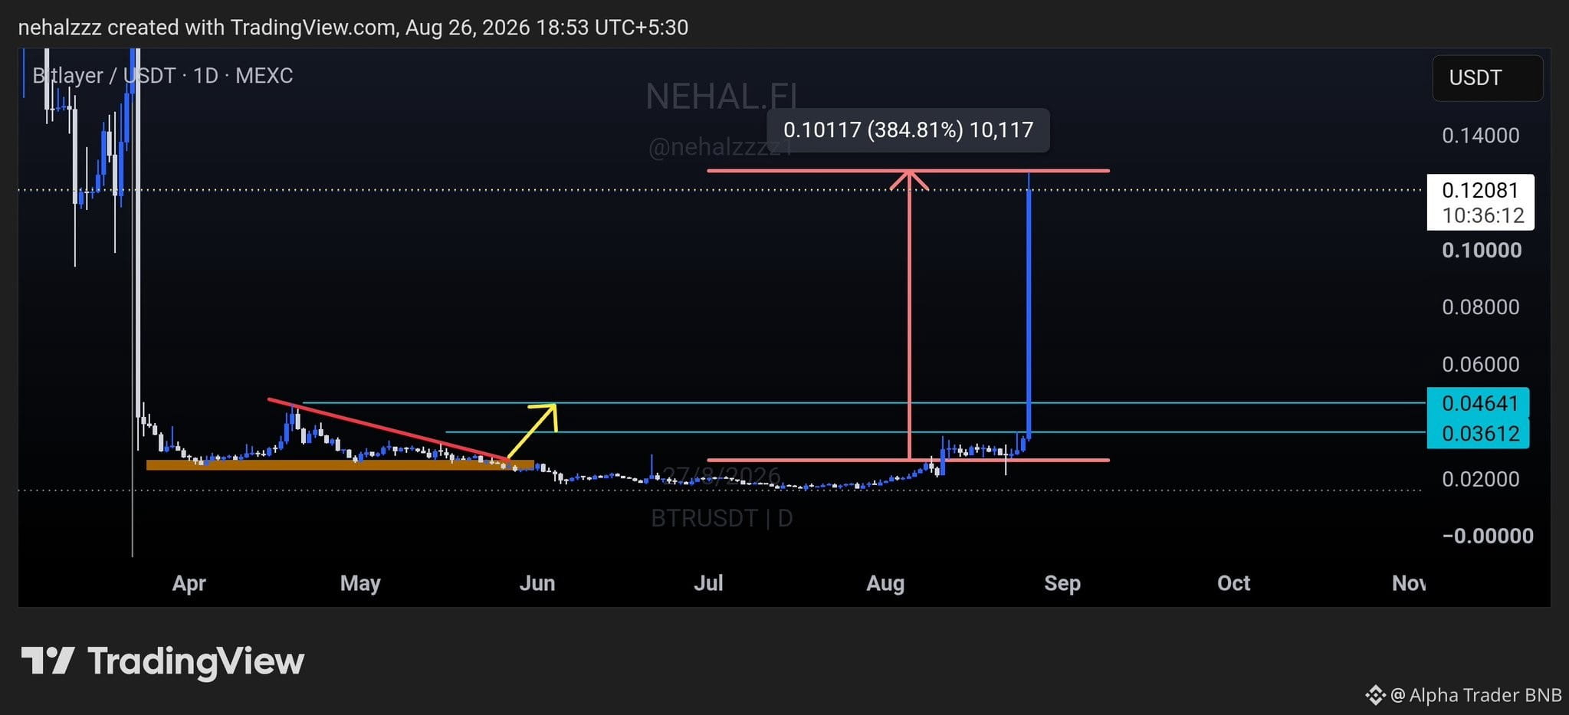1569x715 pixels.
Task: Click the −0.00000 price axis label
Action: (1488, 536)
